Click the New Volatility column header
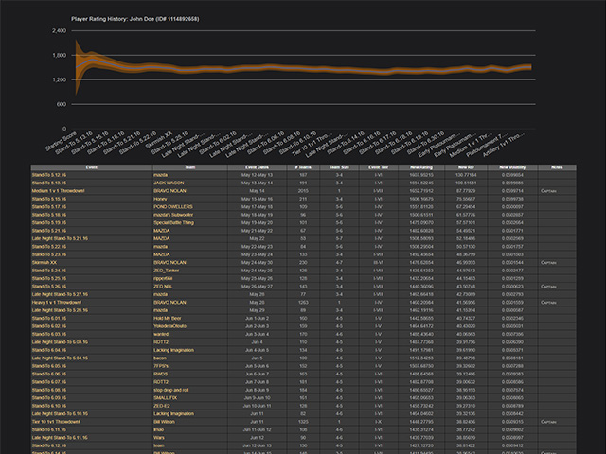This screenshot has height=454, width=606. click(x=512, y=166)
